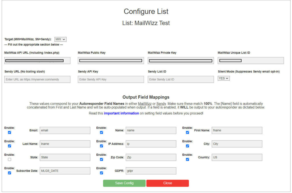This screenshot has height=193, width=292.
Task: Open the Target MW/SN dropdown
Action: [x=60, y=39]
